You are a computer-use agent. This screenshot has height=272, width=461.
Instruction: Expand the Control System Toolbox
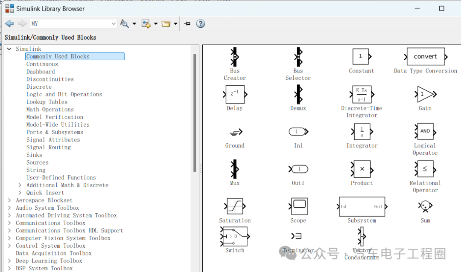(x=9, y=246)
